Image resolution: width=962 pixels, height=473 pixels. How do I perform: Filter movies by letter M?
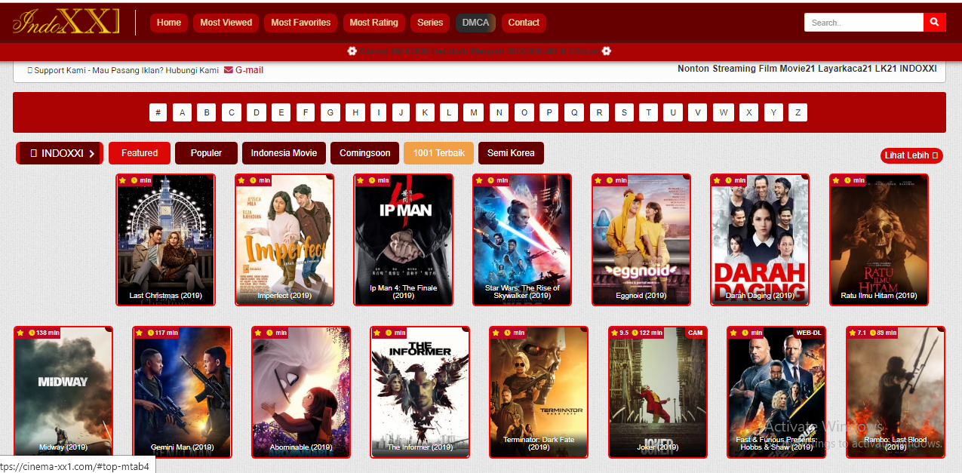[x=474, y=113]
